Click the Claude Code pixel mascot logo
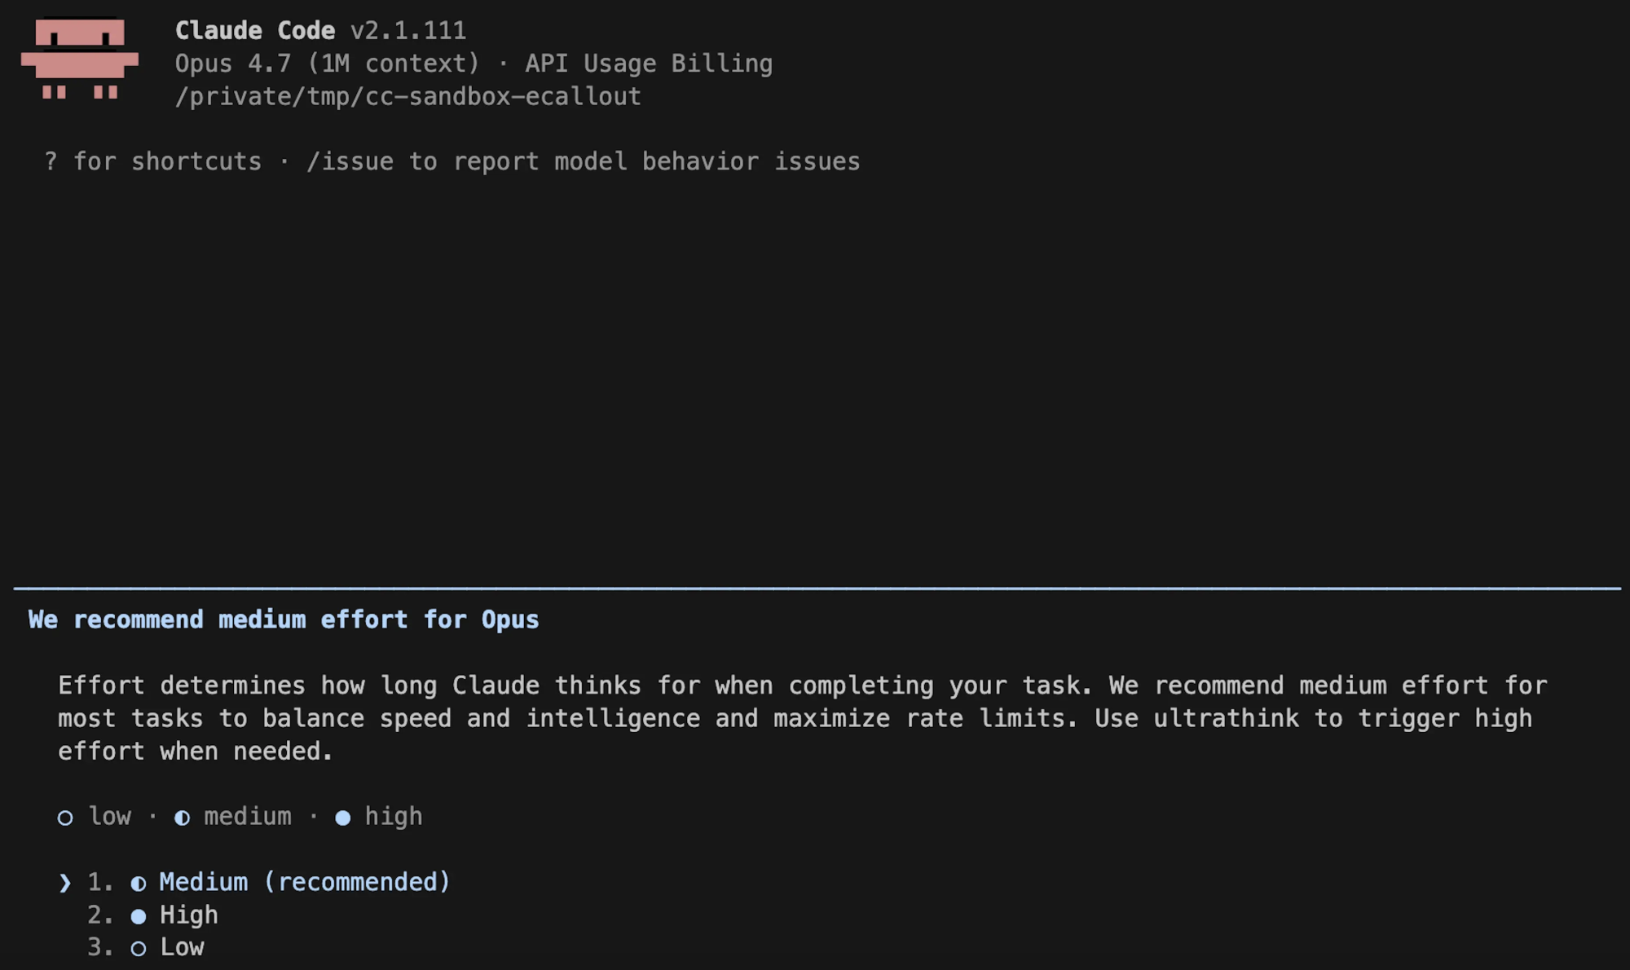The height and width of the screenshot is (970, 1630). (79, 59)
